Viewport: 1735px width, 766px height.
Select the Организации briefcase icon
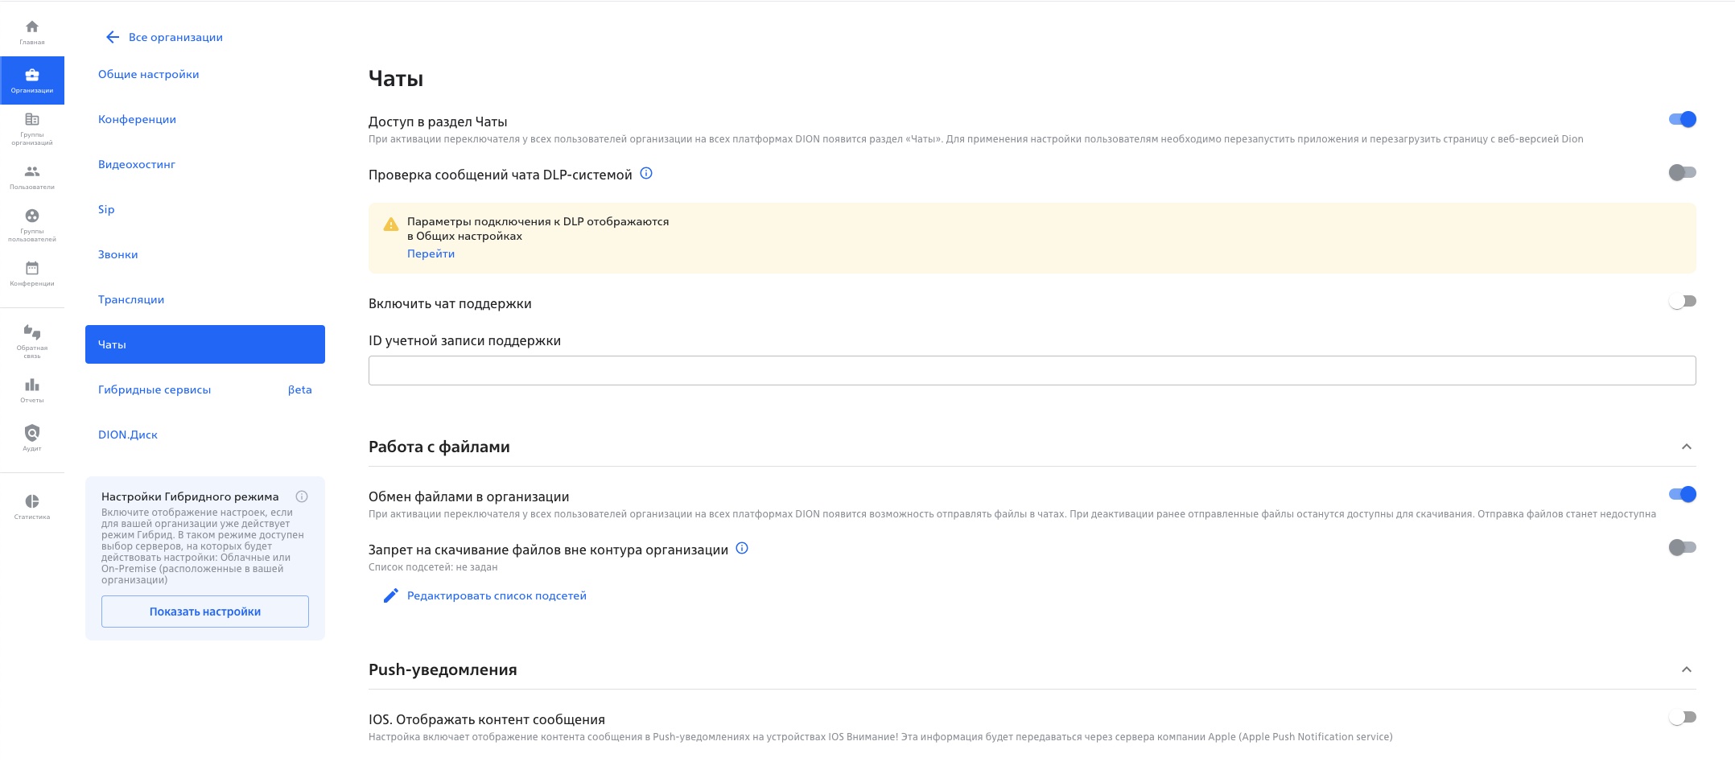coord(32,76)
